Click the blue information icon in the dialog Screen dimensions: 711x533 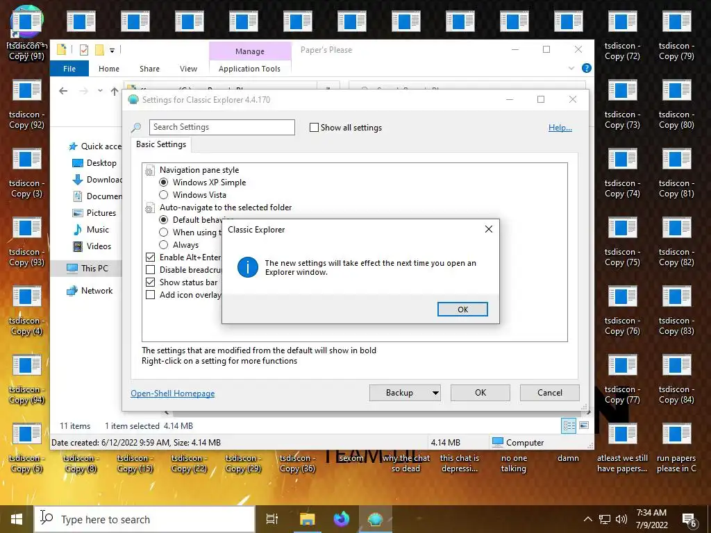[248, 267]
